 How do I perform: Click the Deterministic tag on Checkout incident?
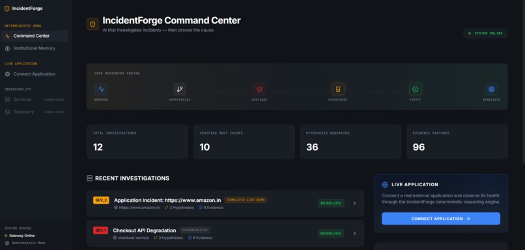point(195,230)
